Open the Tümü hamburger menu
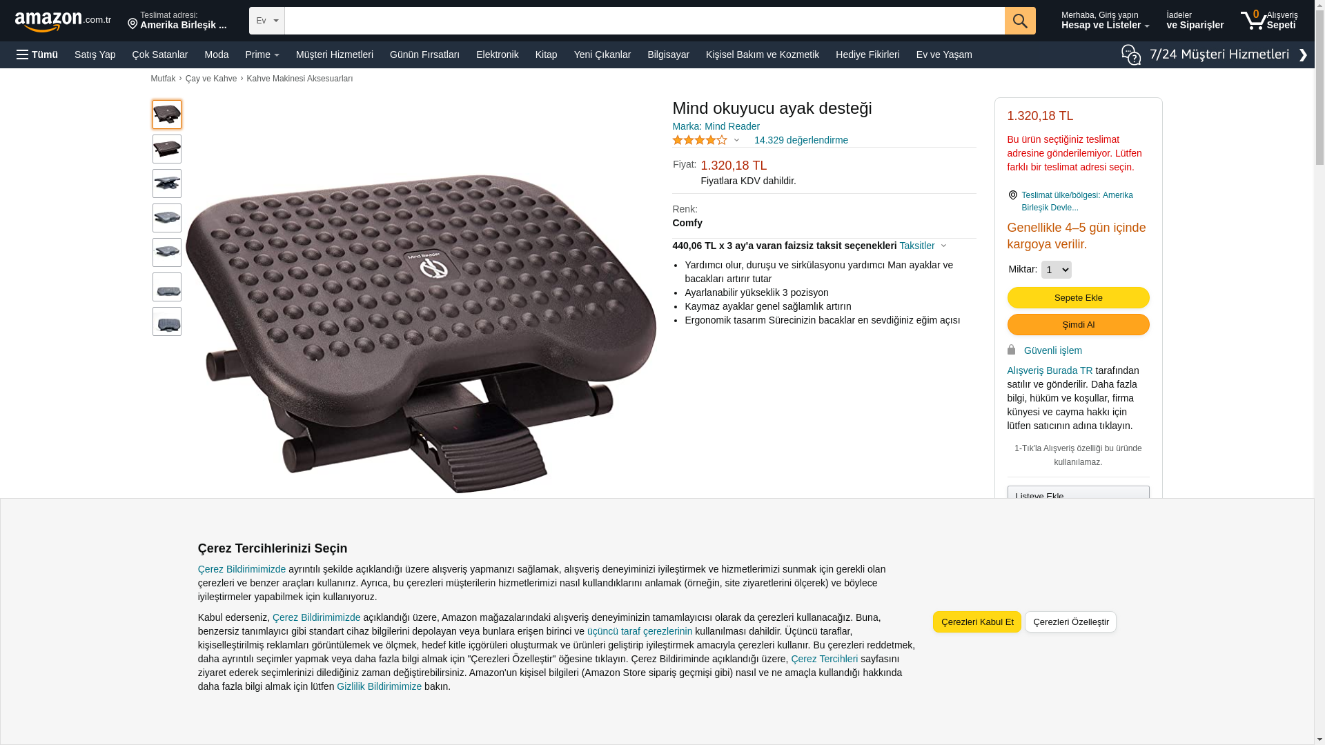This screenshot has width=1325, height=745. (37, 54)
